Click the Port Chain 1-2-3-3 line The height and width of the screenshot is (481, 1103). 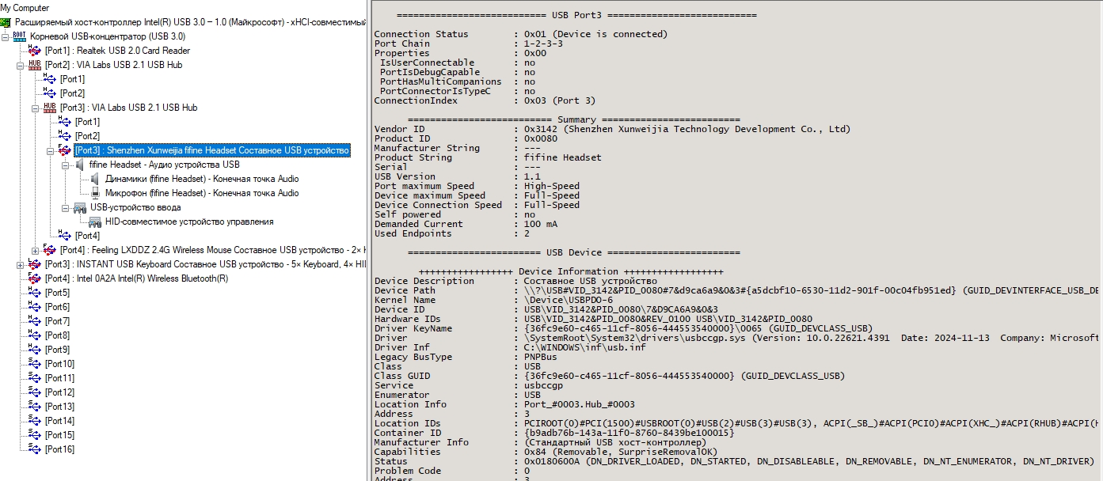pos(469,44)
